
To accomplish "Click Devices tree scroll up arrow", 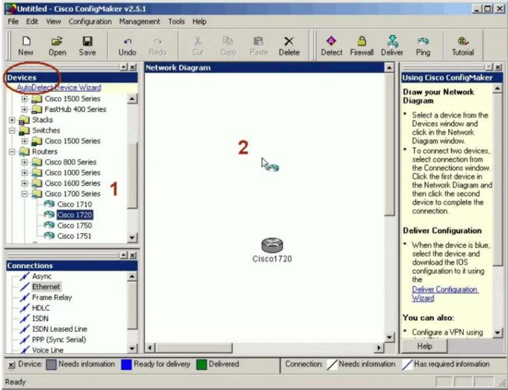I will [x=132, y=99].
